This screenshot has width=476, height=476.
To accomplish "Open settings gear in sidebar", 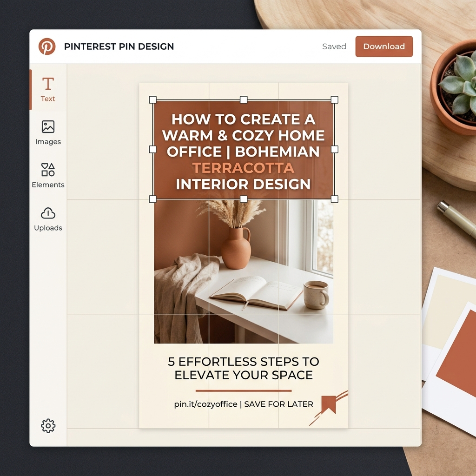I will pyautogui.click(x=48, y=426).
